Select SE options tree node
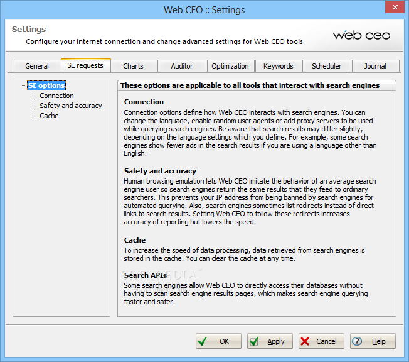Viewport: 409px width, 362px height. (46, 85)
